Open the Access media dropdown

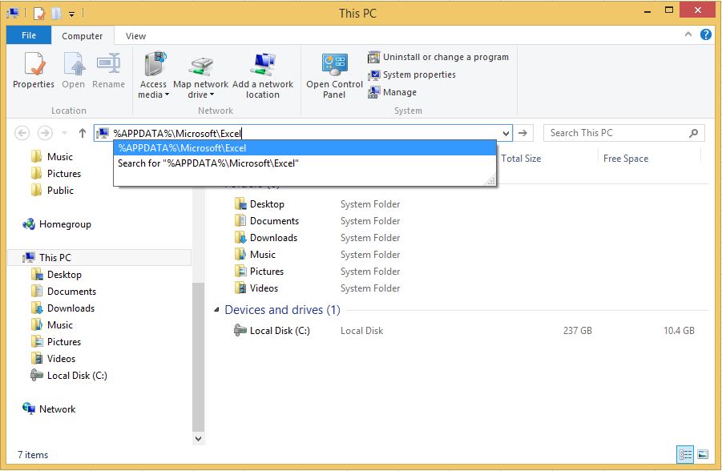click(153, 75)
